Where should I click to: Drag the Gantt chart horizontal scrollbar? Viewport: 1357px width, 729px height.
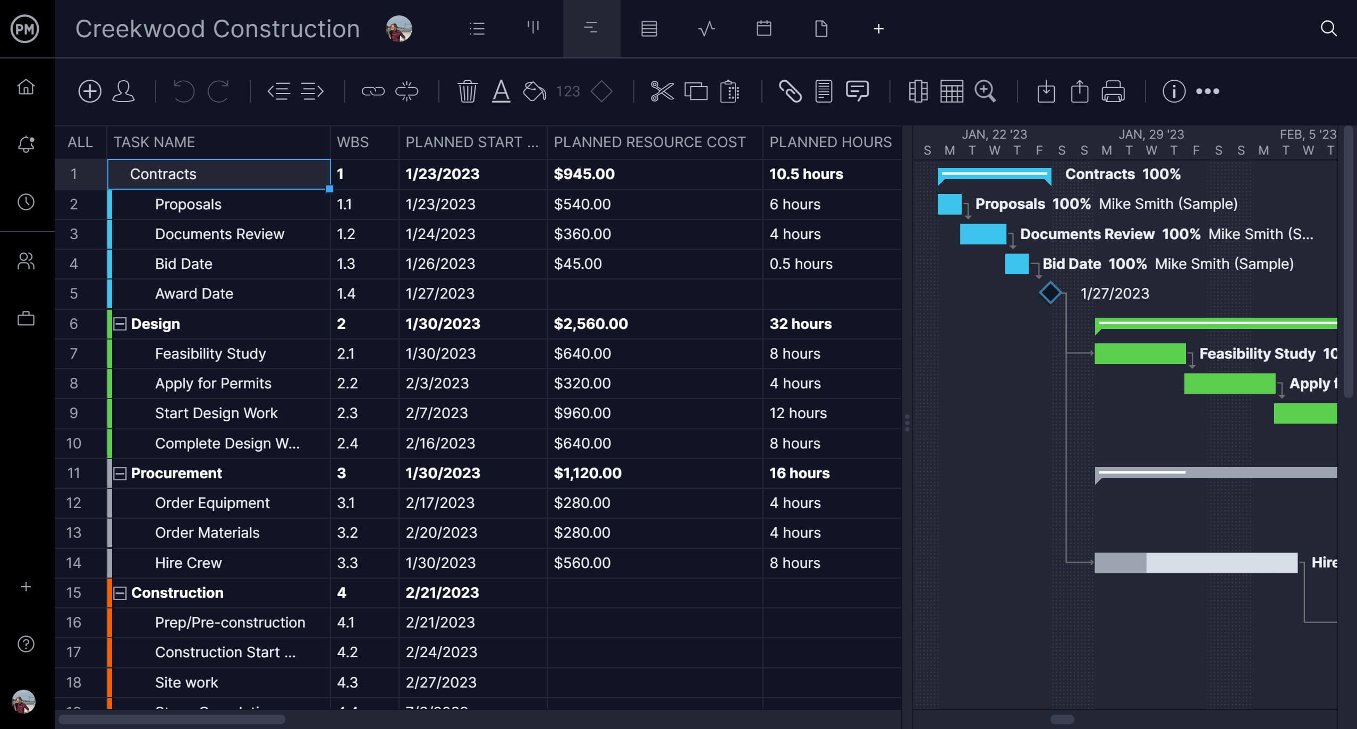tap(1062, 719)
